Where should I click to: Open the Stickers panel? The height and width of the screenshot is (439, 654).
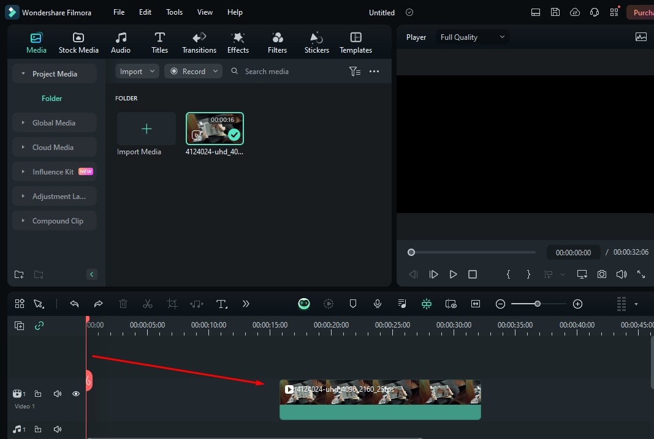pyautogui.click(x=316, y=43)
